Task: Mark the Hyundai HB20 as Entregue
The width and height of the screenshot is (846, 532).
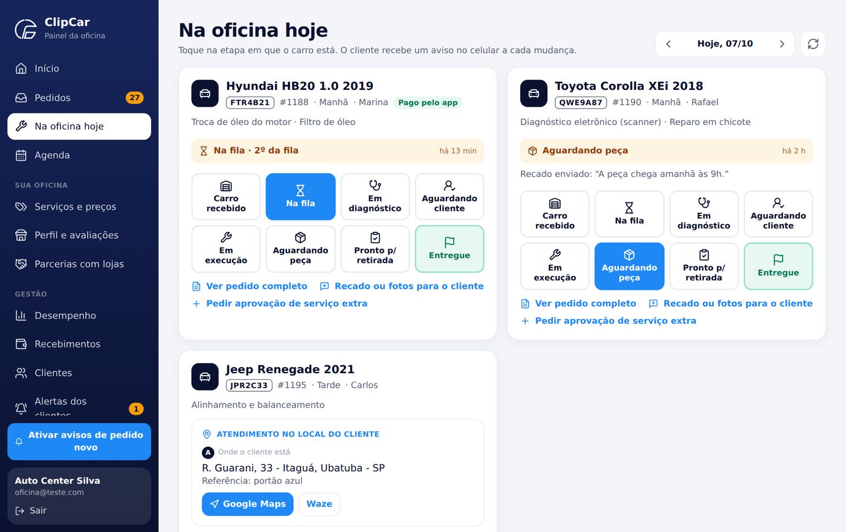Action: 450,249
